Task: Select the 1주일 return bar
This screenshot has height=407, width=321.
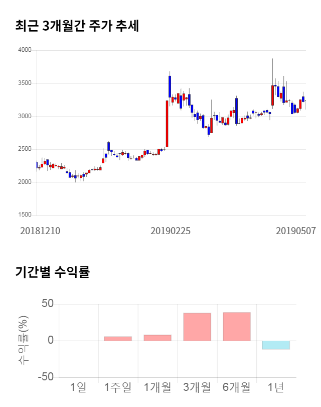Action: tap(118, 339)
